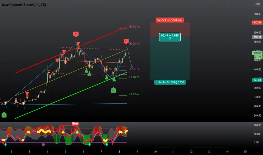Click the P 435.76 pivot label
The height and width of the screenshot is (155, 263).
tap(134, 69)
